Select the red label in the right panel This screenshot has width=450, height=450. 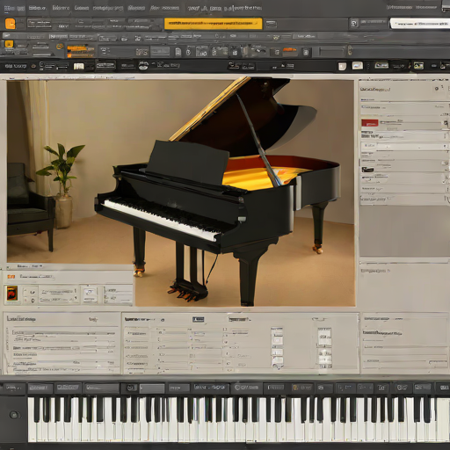(x=370, y=123)
